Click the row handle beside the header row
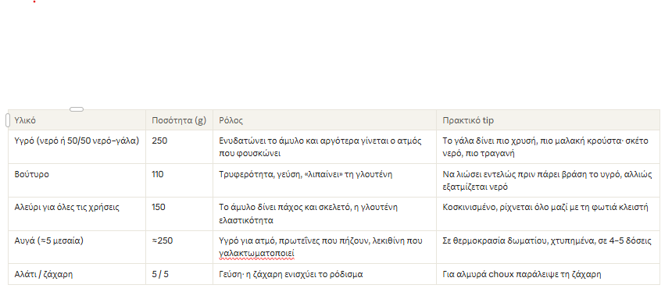The width and height of the screenshot is (672, 292). (8, 120)
